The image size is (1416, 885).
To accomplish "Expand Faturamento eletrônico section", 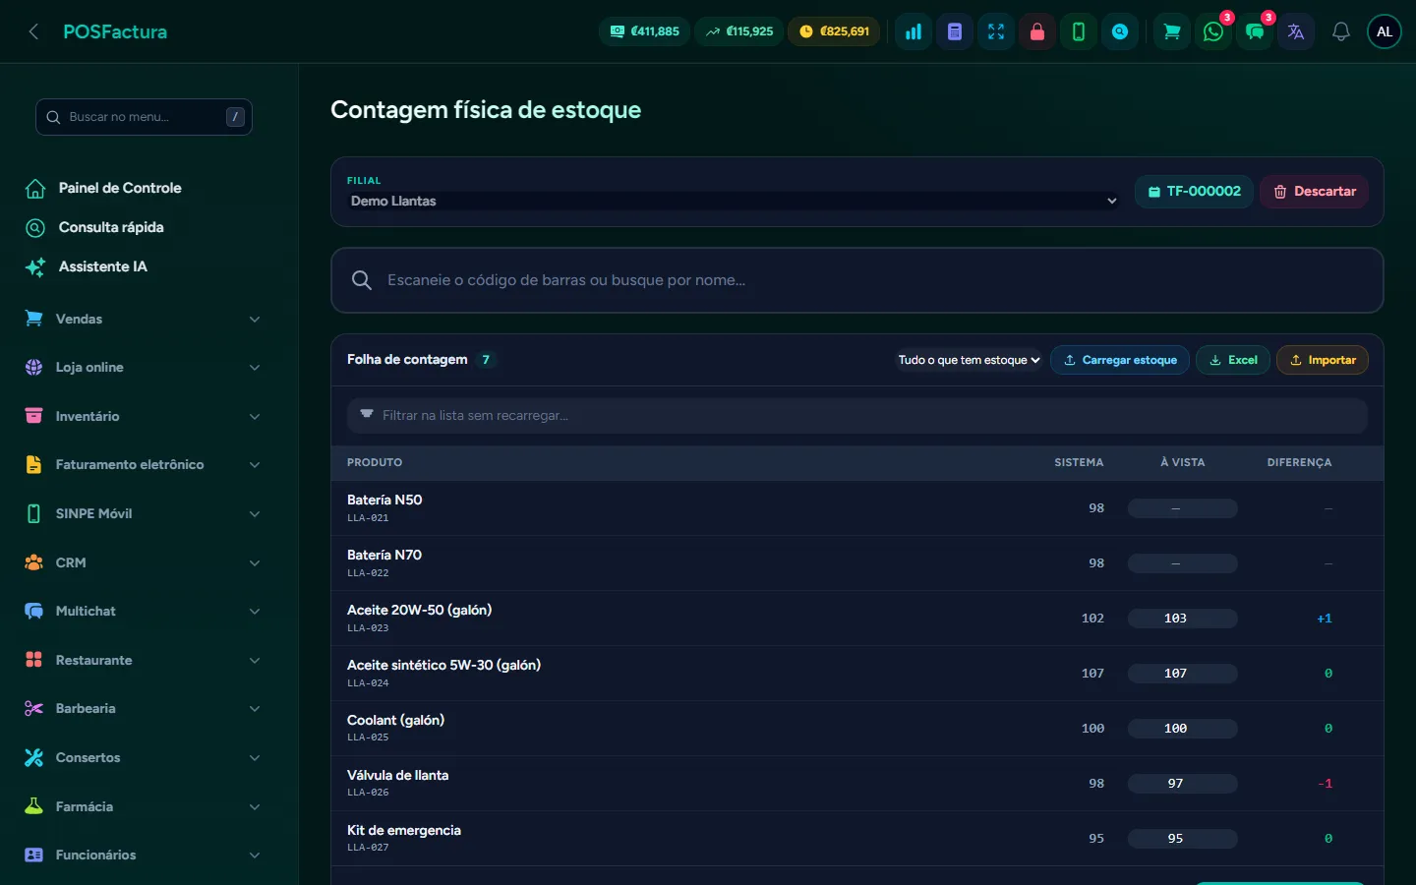I will click(144, 465).
